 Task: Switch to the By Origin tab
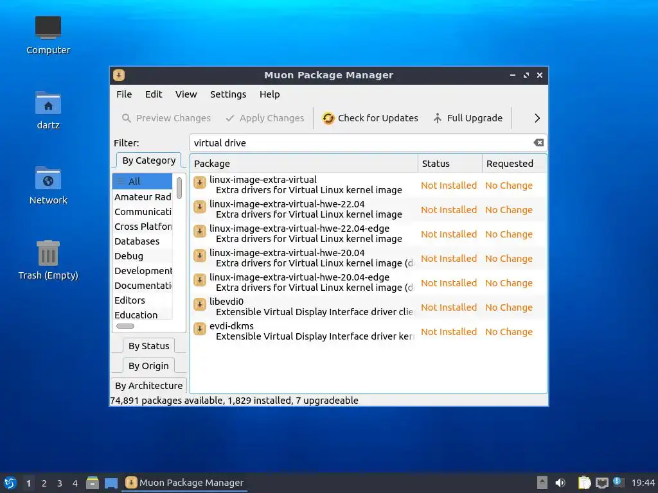pyautogui.click(x=148, y=366)
